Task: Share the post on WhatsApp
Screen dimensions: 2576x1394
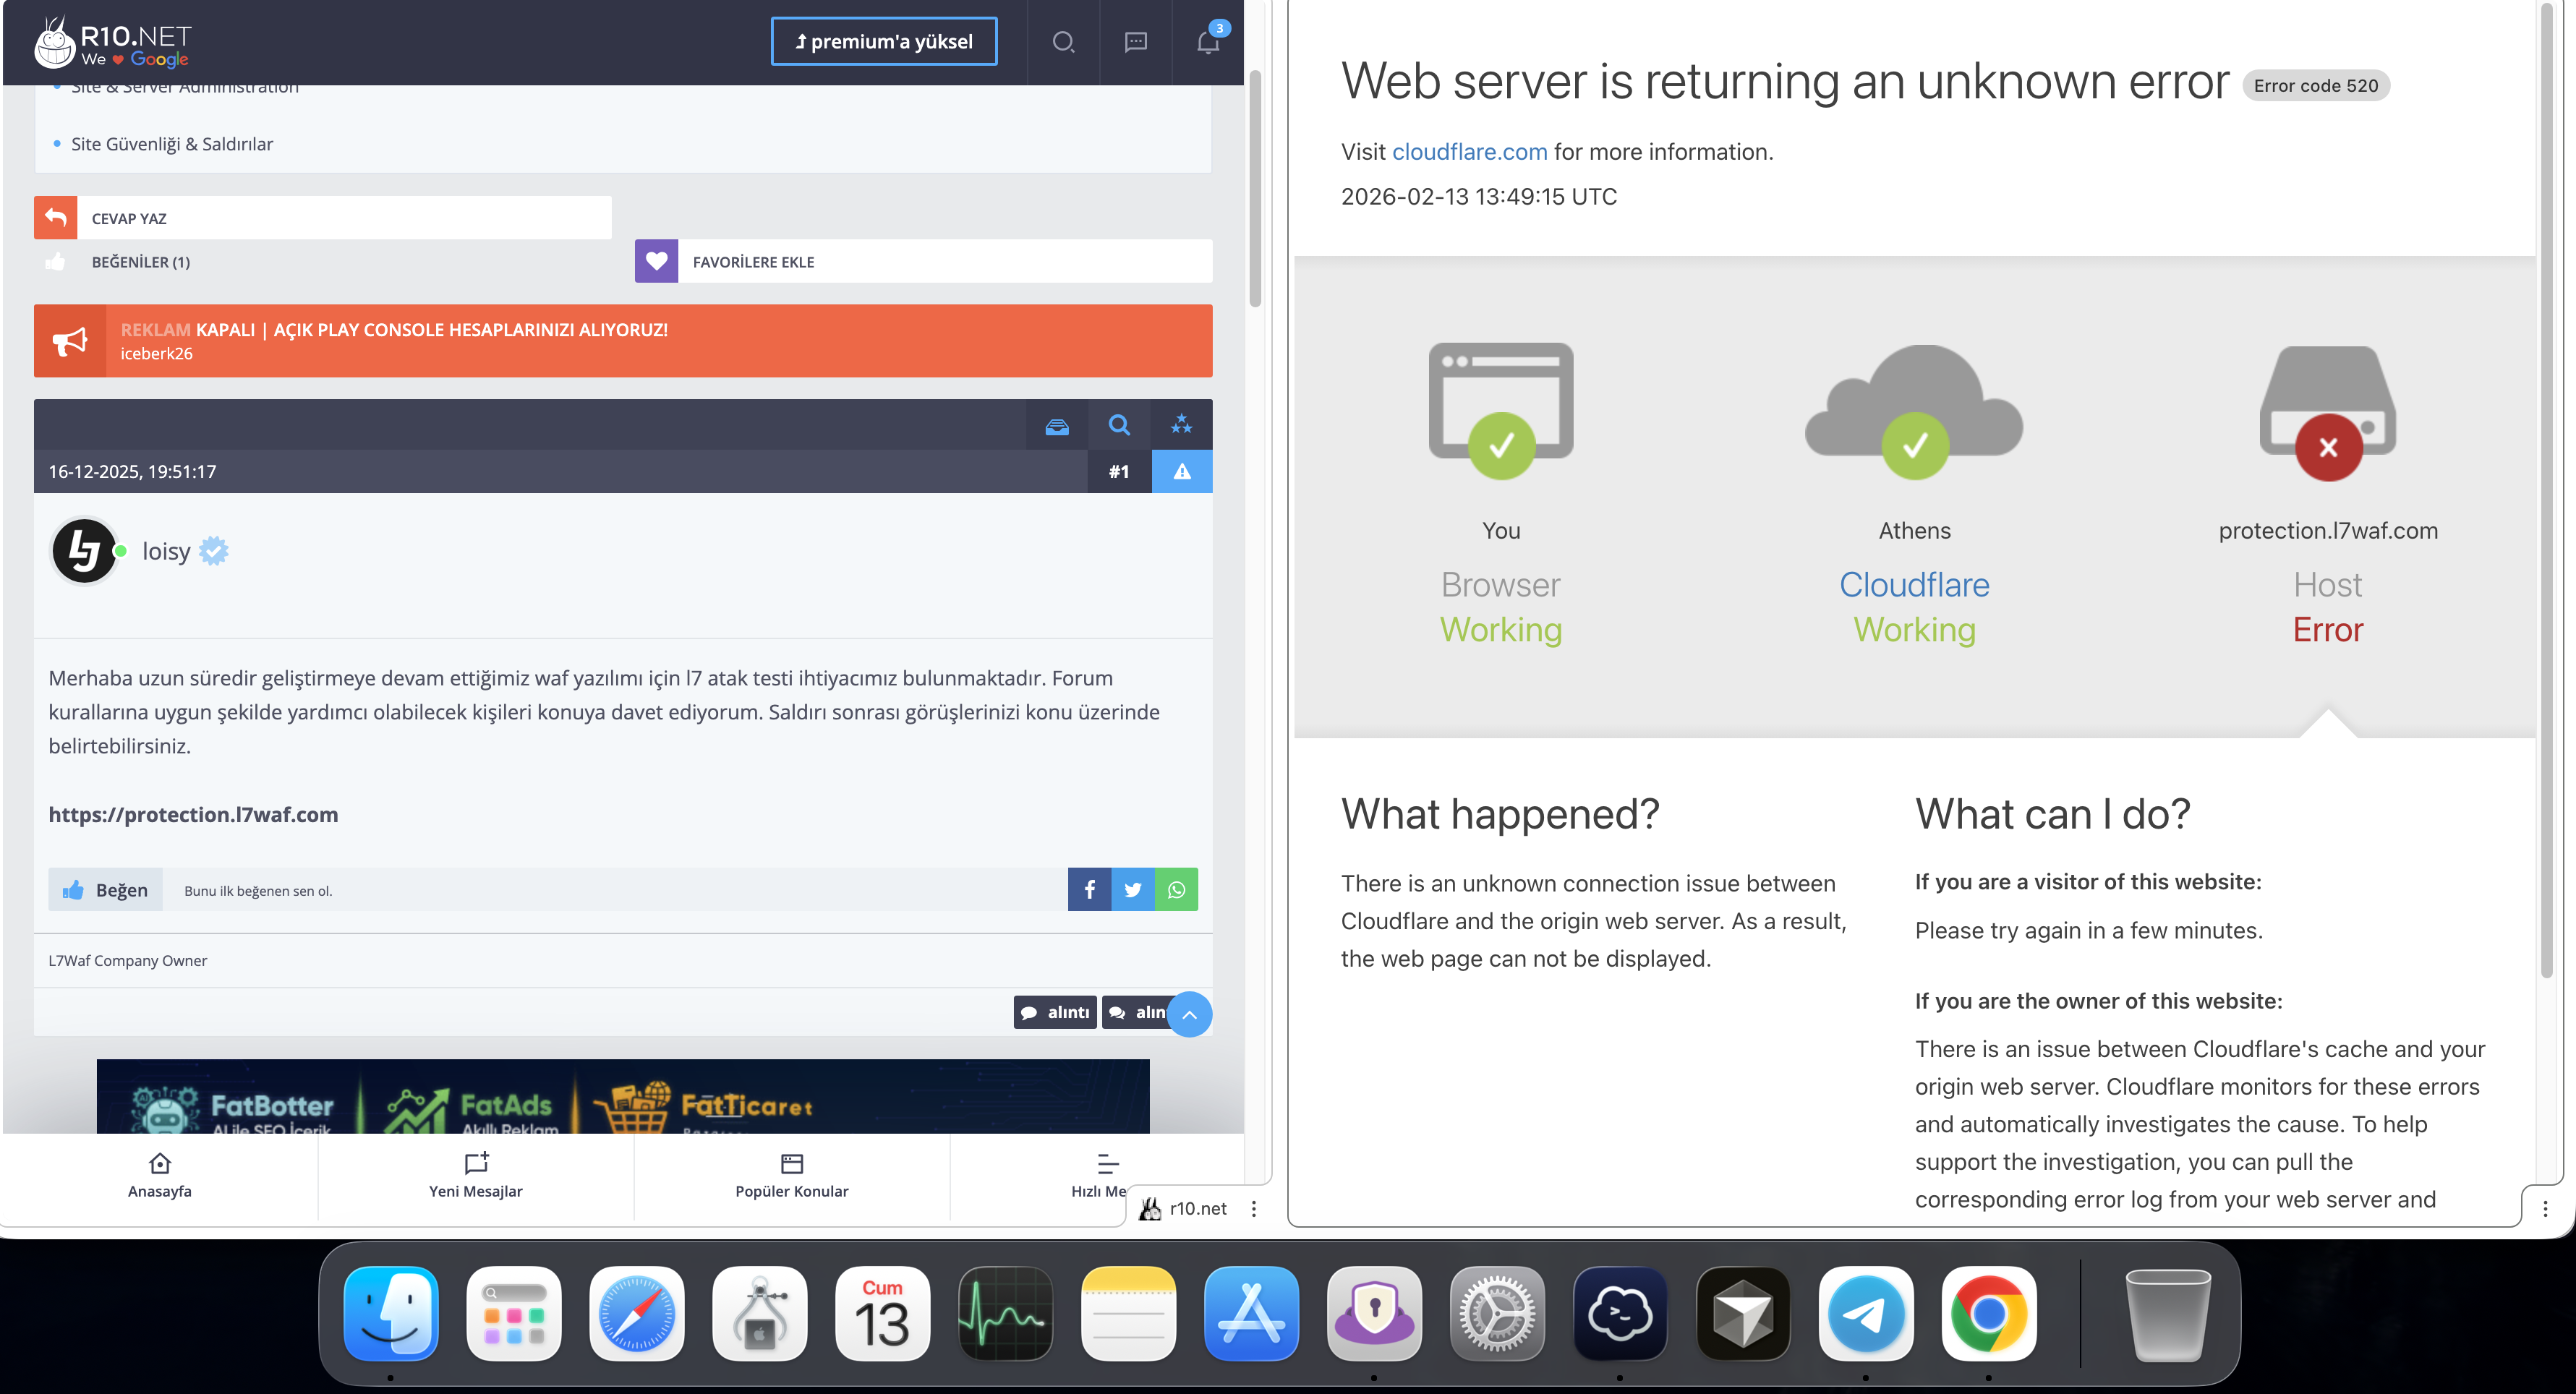Action: point(1177,890)
